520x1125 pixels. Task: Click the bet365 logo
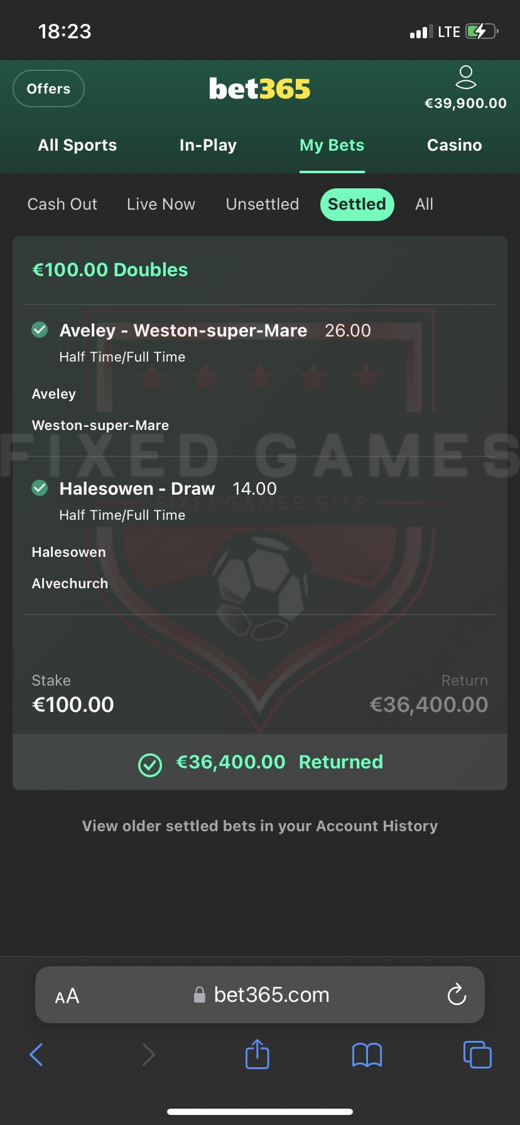[259, 89]
